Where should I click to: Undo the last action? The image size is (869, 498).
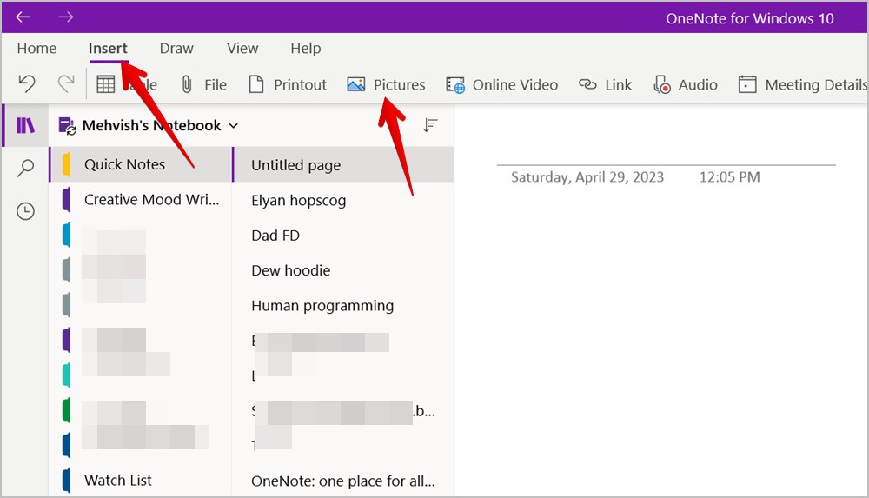27,84
